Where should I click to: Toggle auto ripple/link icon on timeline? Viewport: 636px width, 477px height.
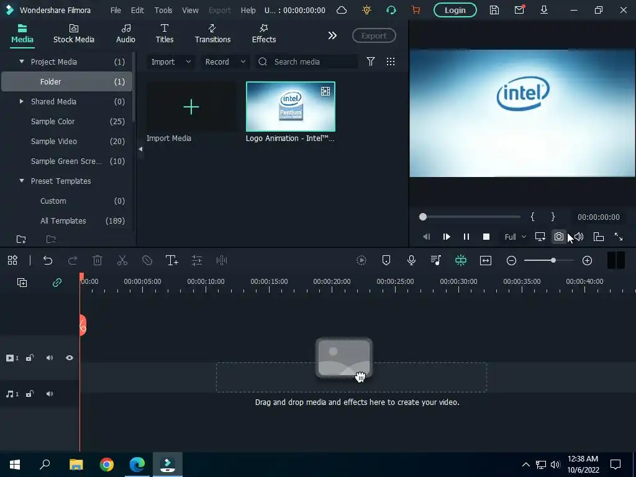57,283
